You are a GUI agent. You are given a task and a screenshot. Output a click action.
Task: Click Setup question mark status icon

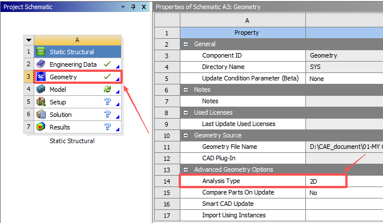point(107,102)
